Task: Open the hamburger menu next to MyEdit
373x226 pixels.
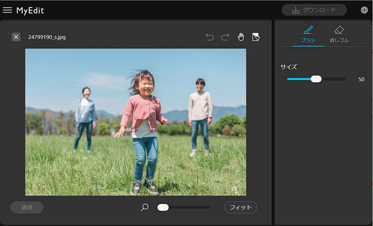Action: point(7,10)
